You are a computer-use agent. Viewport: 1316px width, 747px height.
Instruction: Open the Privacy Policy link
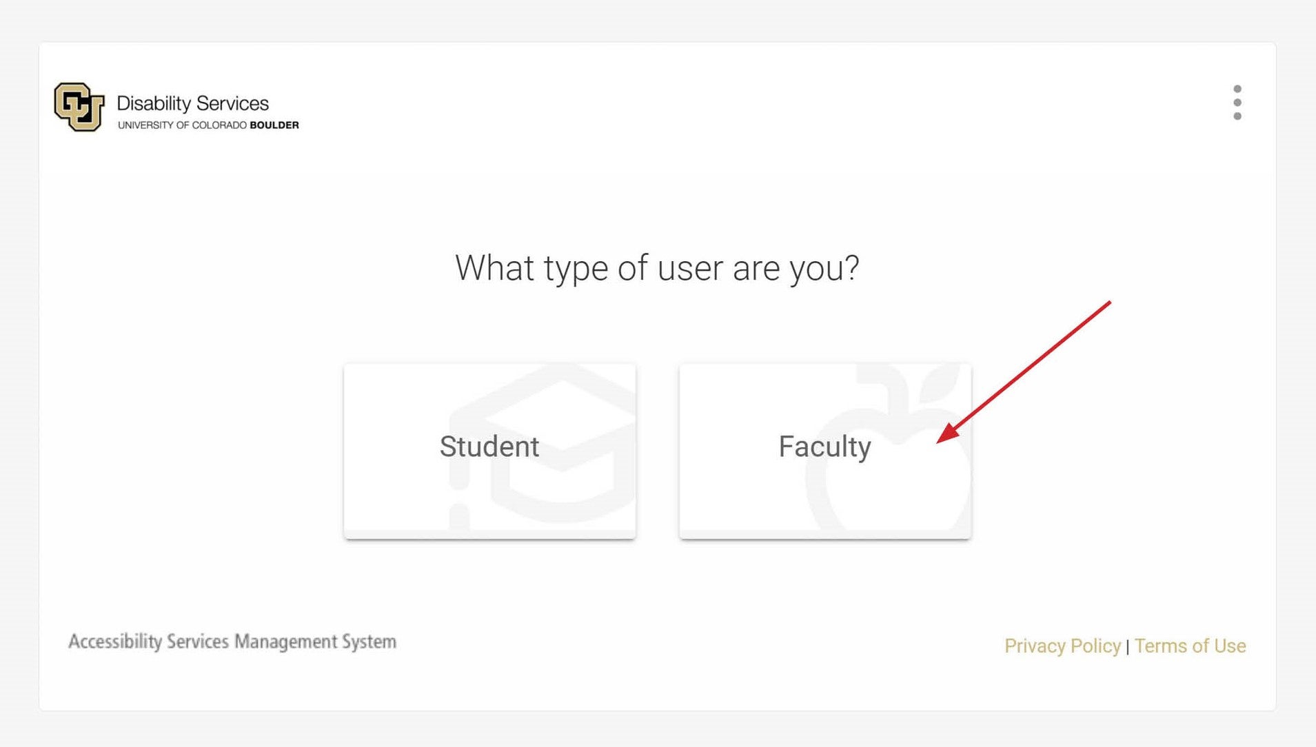[x=1062, y=646]
